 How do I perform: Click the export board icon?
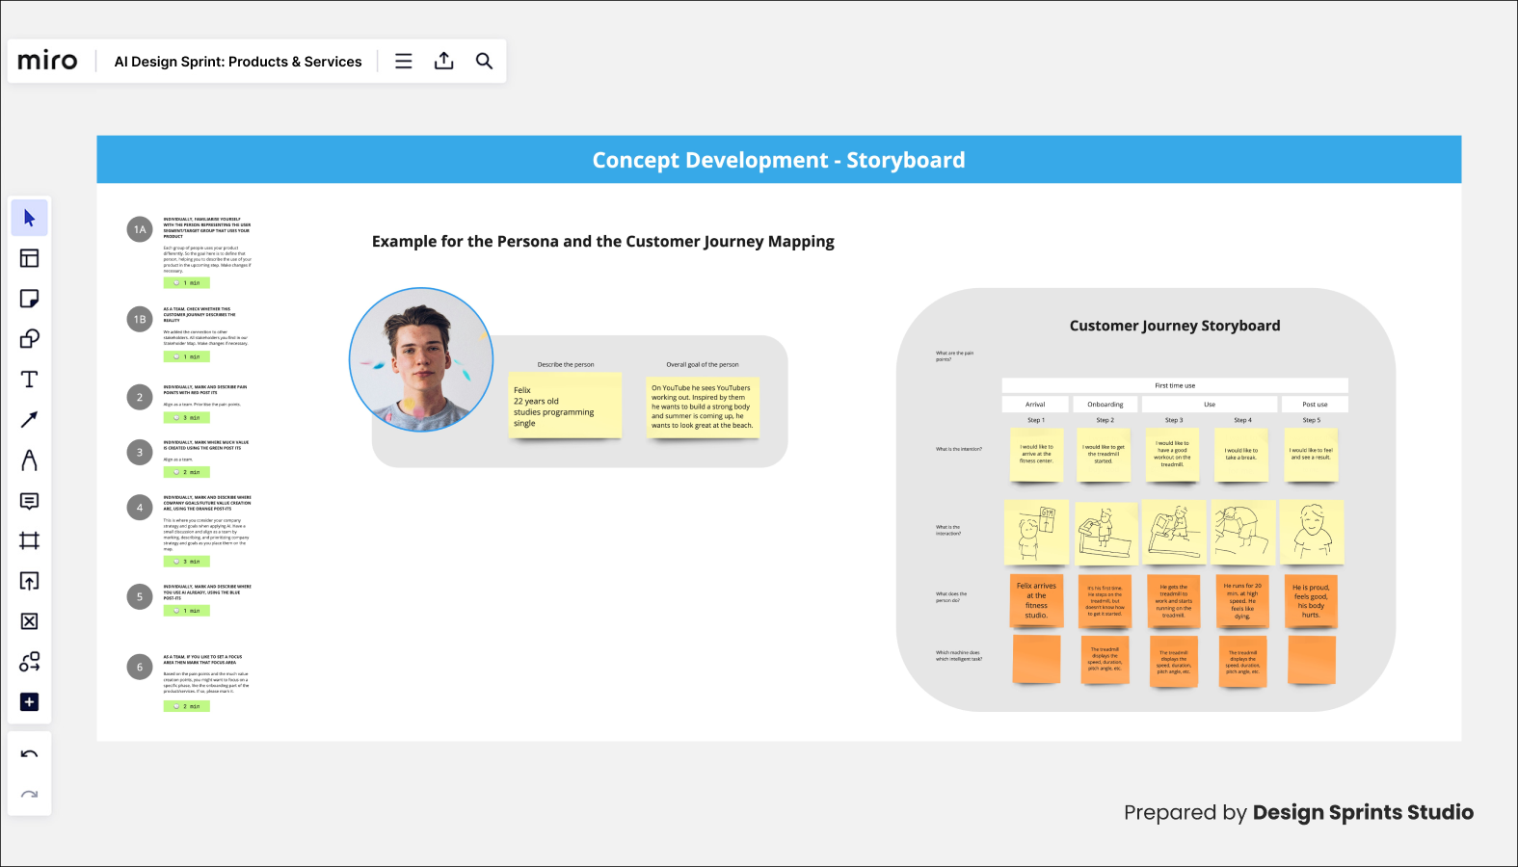[444, 61]
